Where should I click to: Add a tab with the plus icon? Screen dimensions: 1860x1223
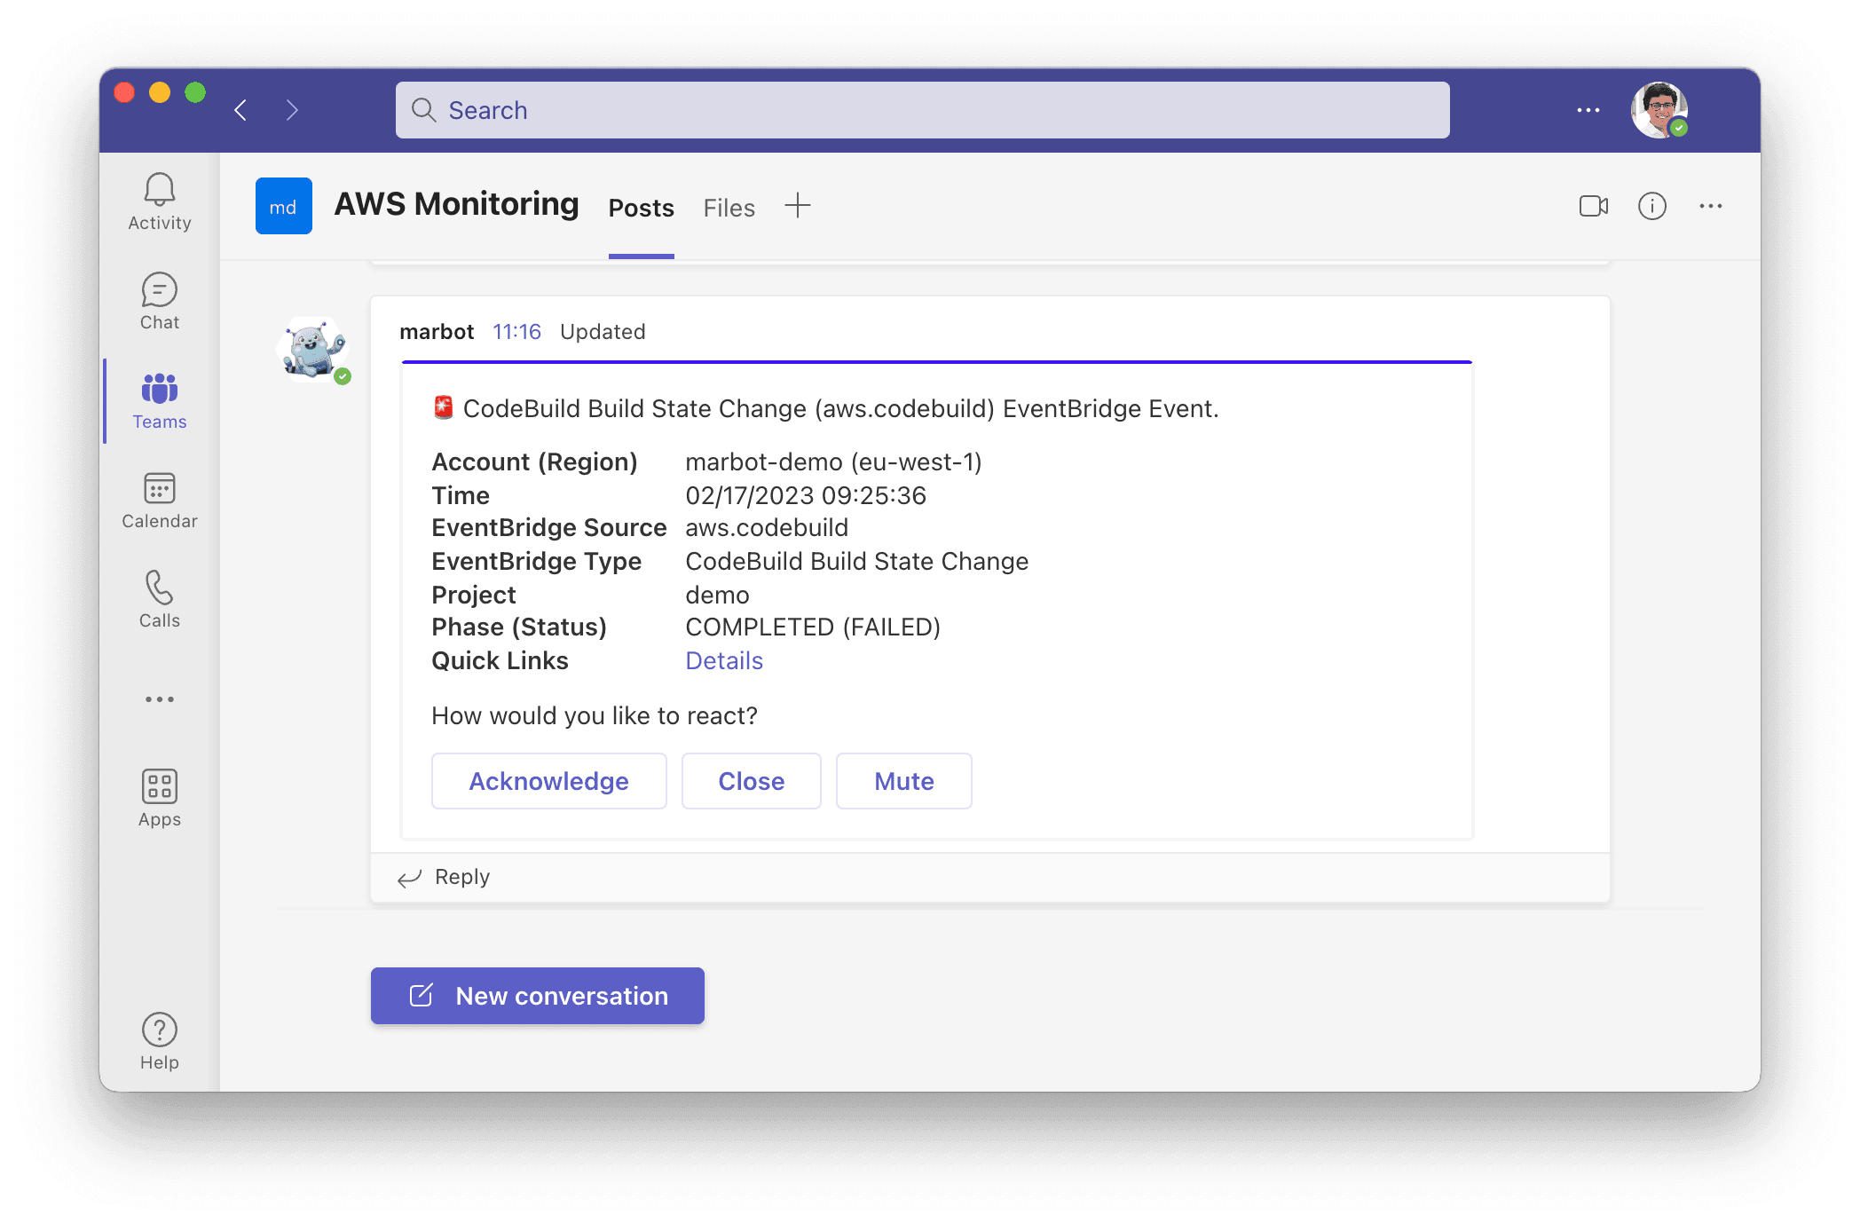(798, 206)
